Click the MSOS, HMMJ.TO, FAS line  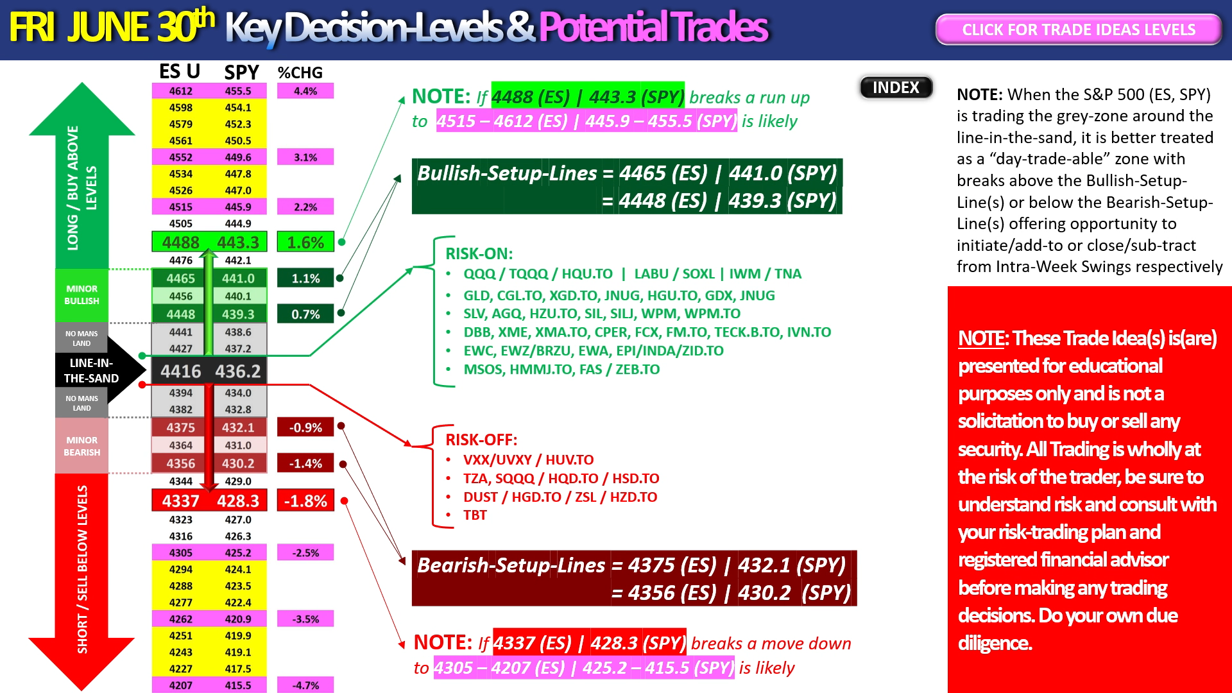(561, 370)
